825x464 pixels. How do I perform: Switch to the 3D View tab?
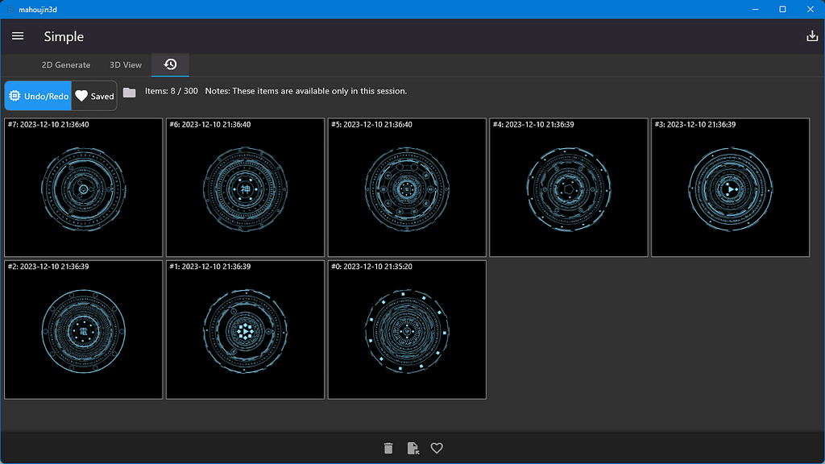(125, 64)
